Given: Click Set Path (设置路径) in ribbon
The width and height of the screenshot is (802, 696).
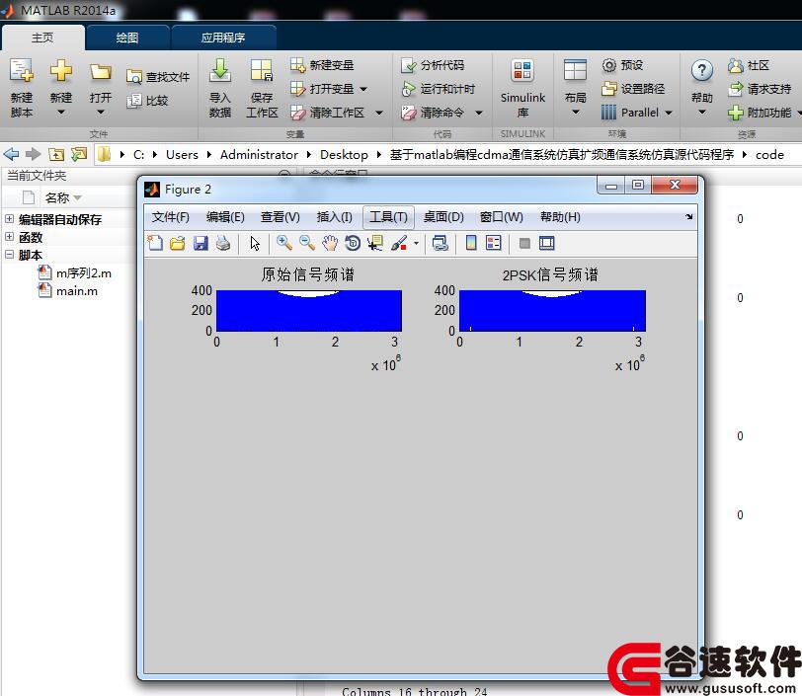Looking at the screenshot, I should [x=633, y=89].
